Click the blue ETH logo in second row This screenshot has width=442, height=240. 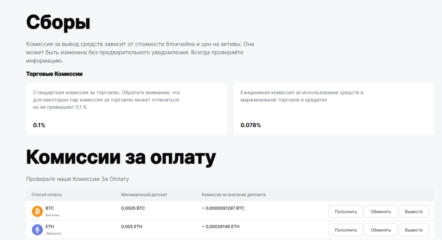(x=37, y=230)
